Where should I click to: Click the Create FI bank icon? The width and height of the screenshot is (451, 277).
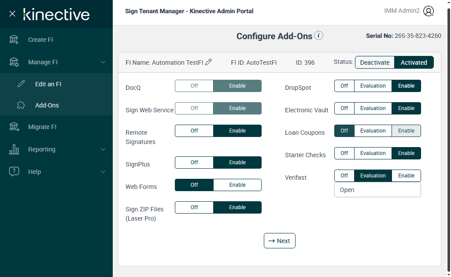[x=14, y=39]
